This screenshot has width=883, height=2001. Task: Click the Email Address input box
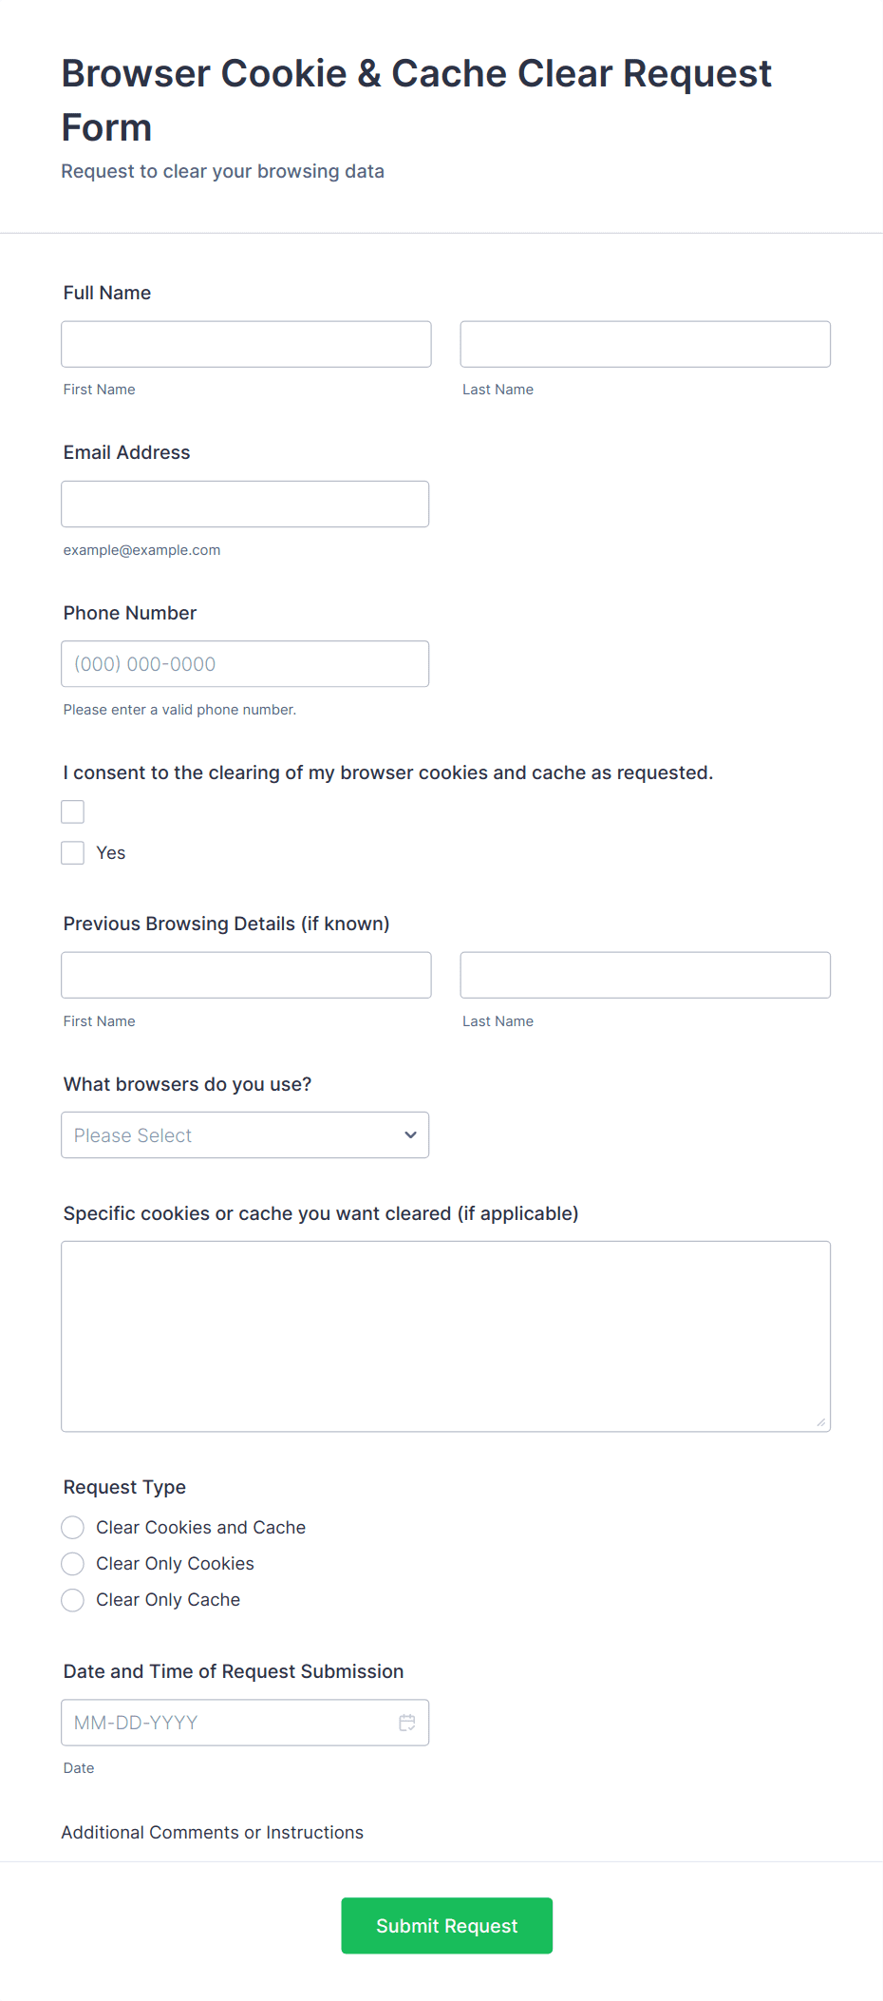pyautogui.click(x=245, y=504)
